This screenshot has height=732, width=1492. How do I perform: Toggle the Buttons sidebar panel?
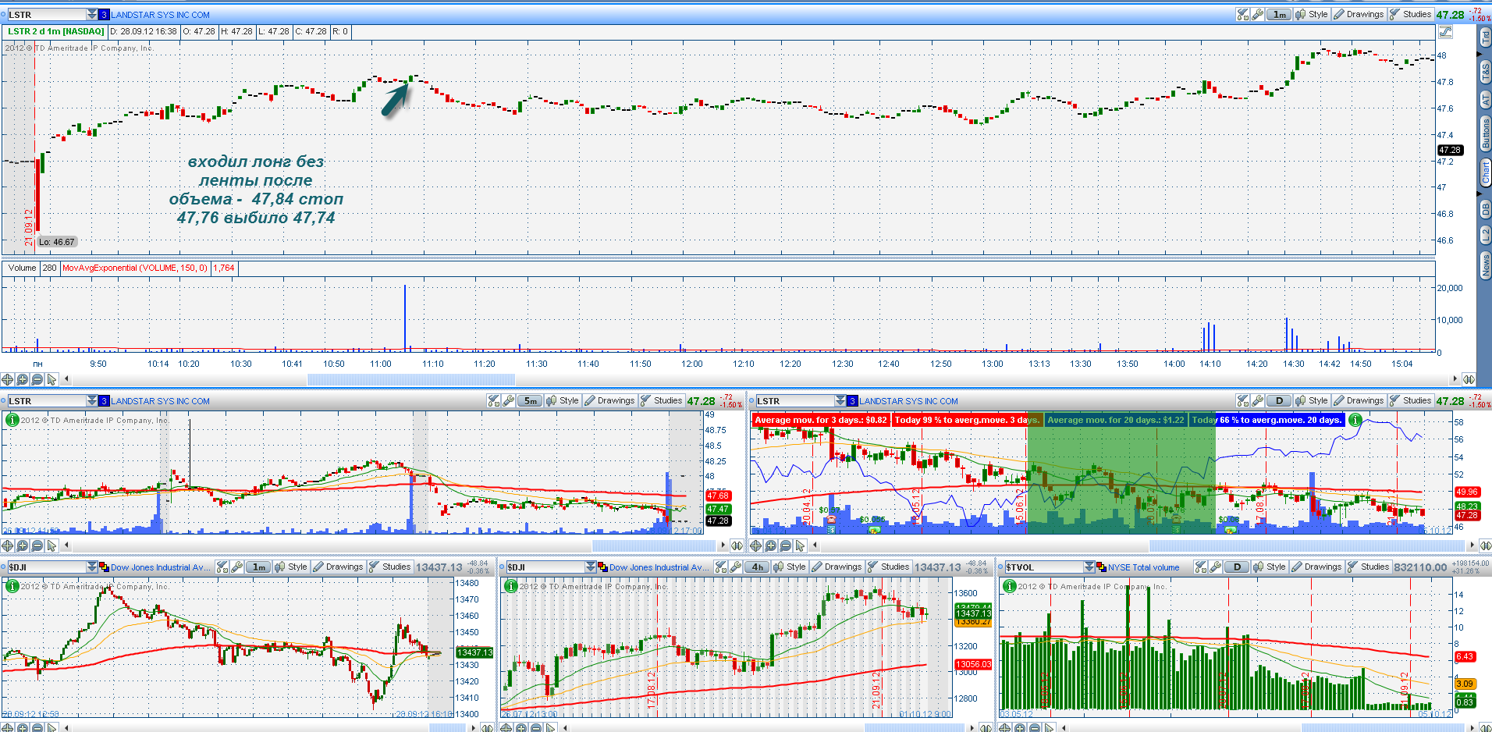coord(1485,134)
